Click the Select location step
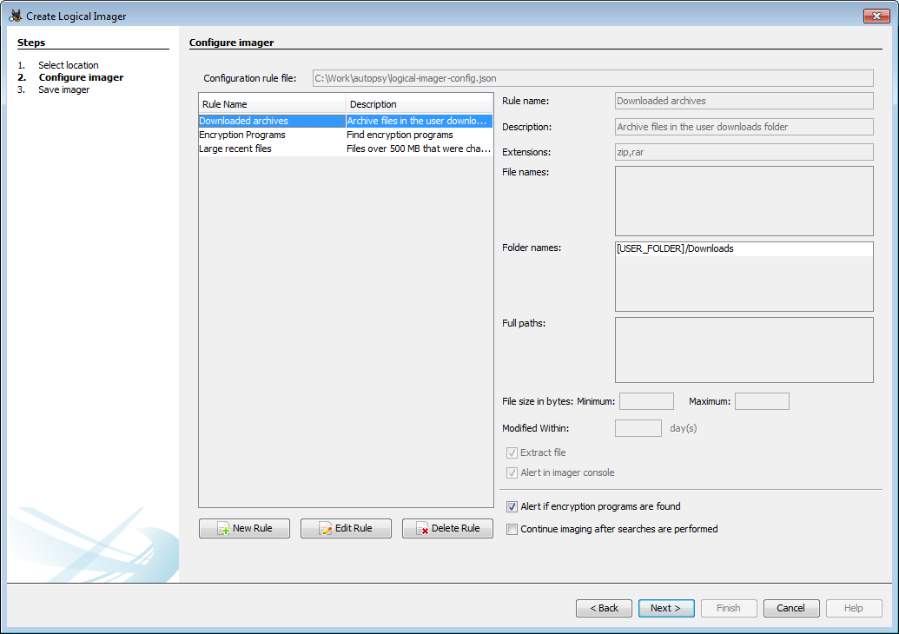Screen dimensions: 899x634 (69, 65)
